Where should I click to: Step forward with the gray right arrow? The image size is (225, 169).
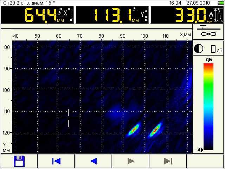[x=130, y=161]
